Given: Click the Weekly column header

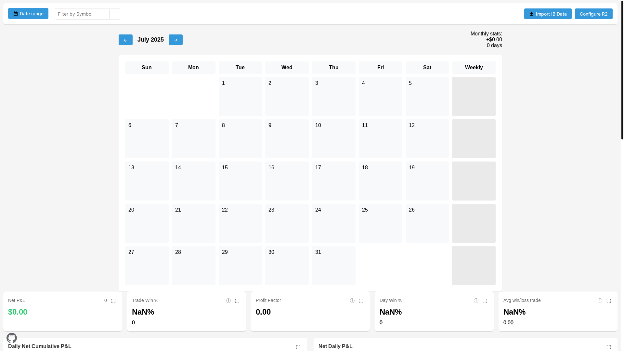Looking at the screenshot, I should [474, 68].
